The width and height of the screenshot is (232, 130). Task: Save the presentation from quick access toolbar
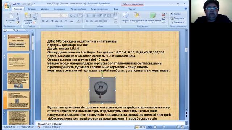pyautogui.click(x=14, y=4)
